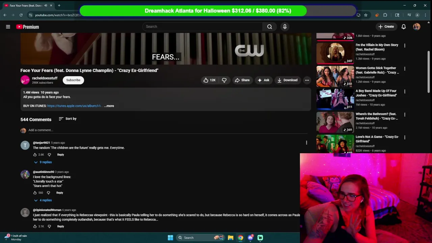
Task: Open the YouTube account avatar menu
Action: [x=417, y=27]
